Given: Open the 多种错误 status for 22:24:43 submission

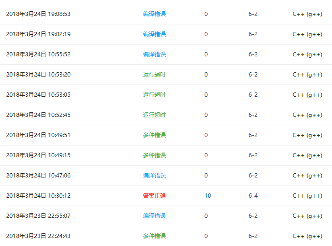Looking at the screenshot, I should click(x=154, y=236).
